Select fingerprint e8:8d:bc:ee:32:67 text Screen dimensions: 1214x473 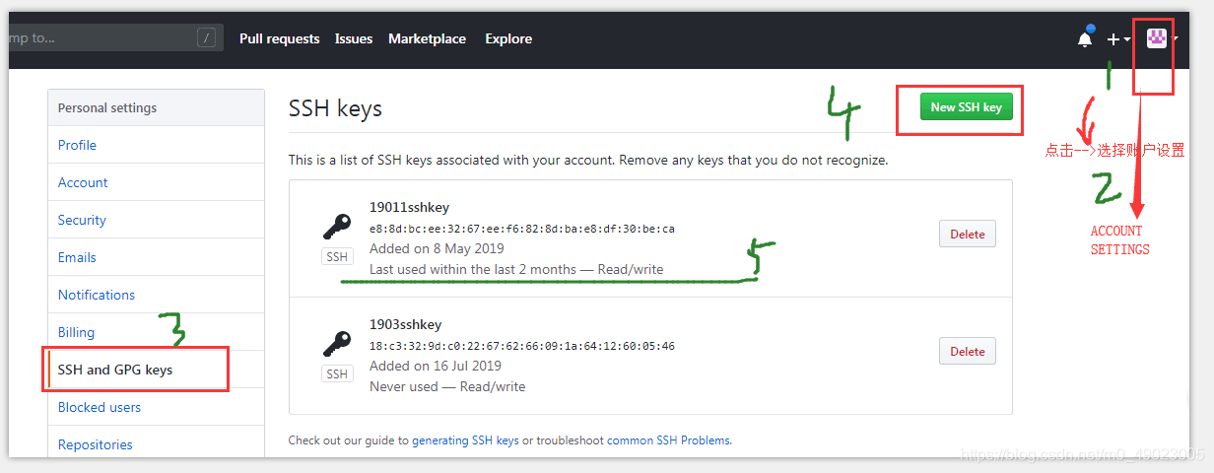[522, 229]
